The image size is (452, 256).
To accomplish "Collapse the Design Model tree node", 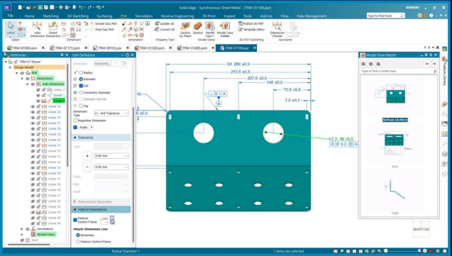I will coord(10,67).
